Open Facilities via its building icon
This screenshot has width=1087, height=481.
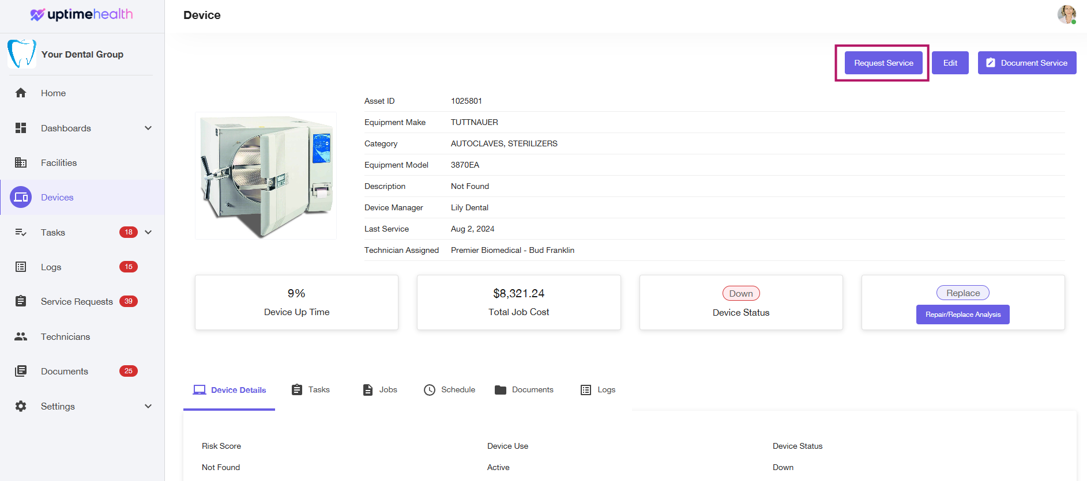coord(21,163)
